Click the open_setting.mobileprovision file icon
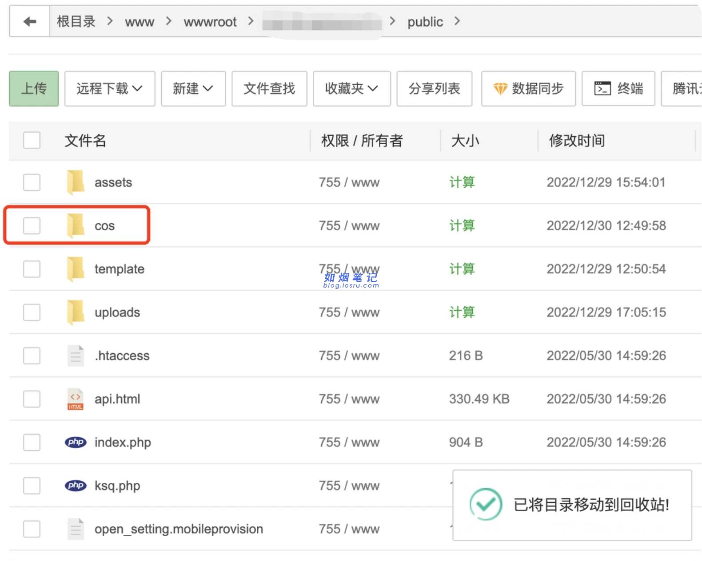702x561 pixels. pos(76,529)
